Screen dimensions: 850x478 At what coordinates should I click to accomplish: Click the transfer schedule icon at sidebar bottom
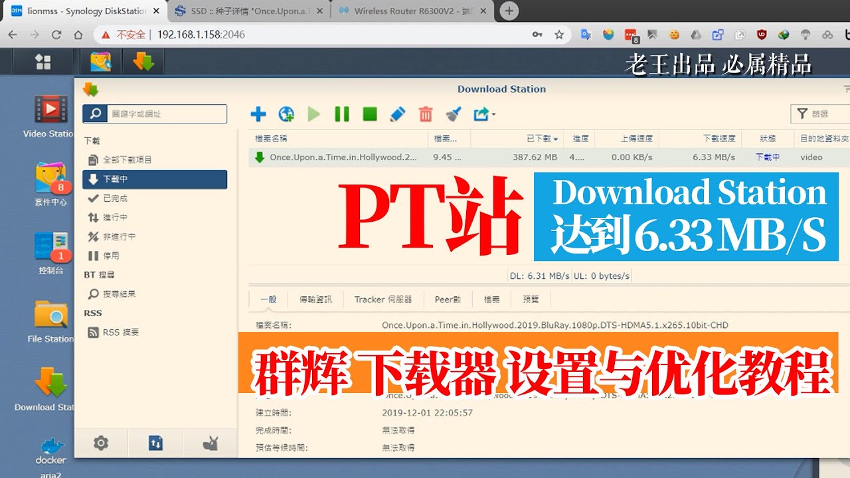[155, 443]
